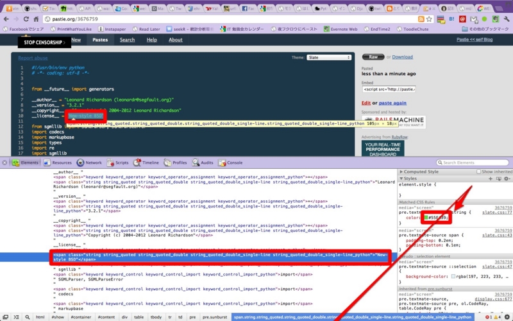Open the other bookmarks folder

pos(485,29)
